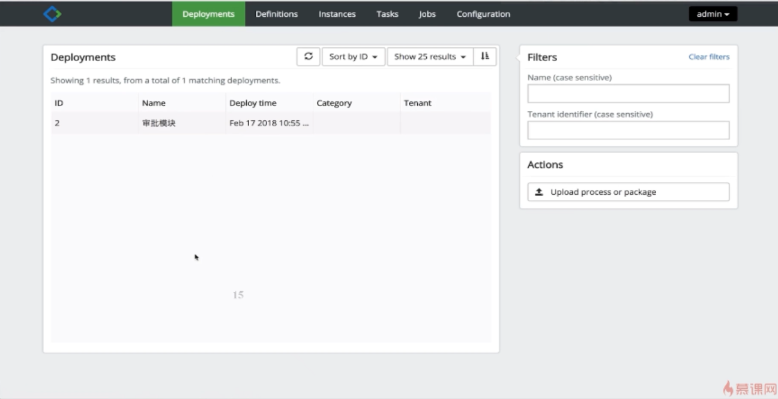Click deploy time Feb 17 2018 cell

pyautogui.click(x=270, y=123)
